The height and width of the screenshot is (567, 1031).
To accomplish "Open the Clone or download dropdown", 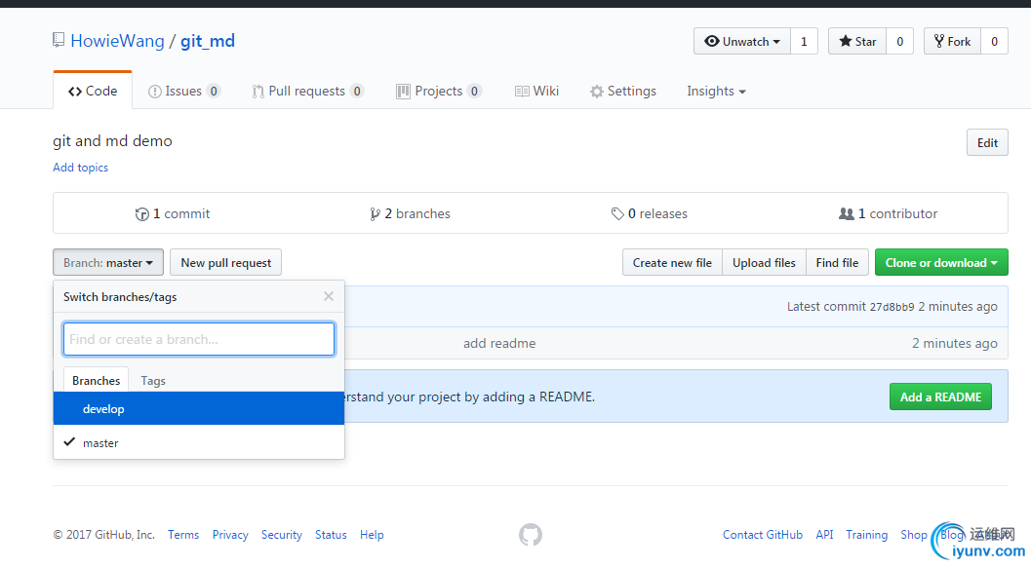I will [x=941, y=263].
